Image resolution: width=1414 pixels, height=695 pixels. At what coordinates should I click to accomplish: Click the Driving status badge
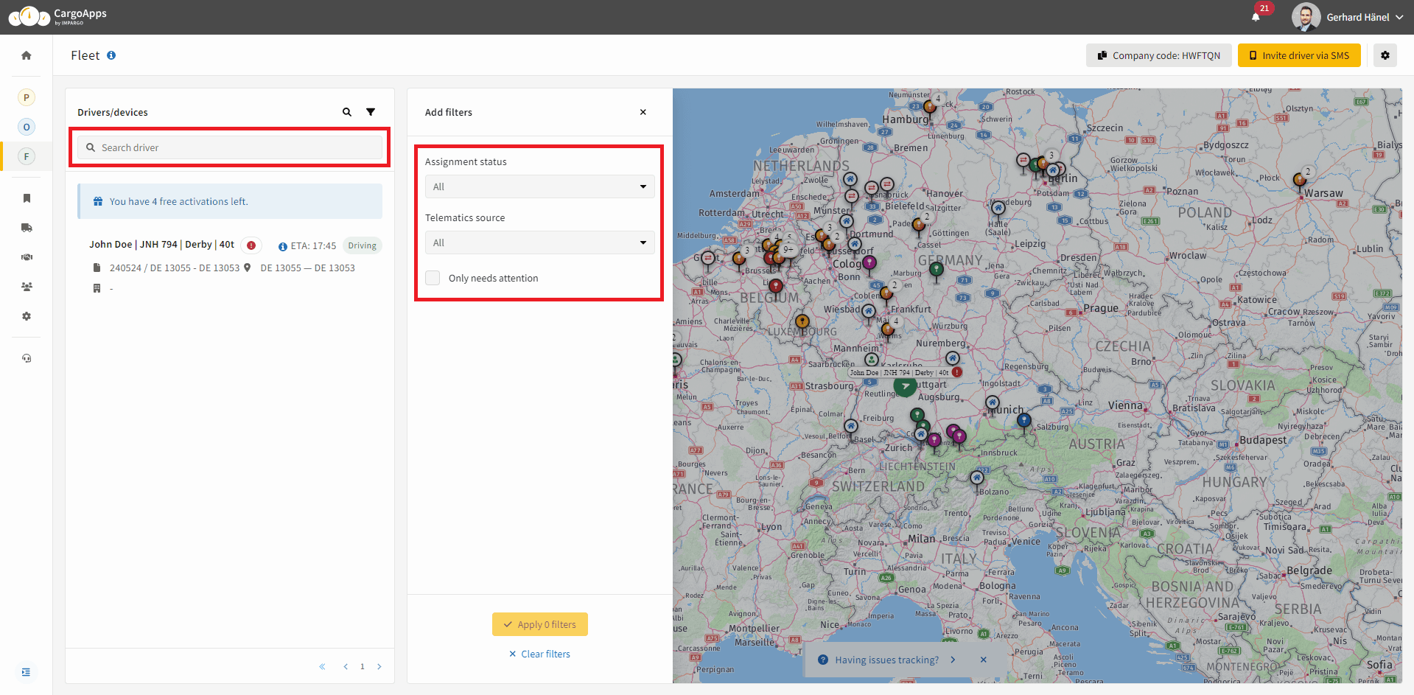[362, 245]
